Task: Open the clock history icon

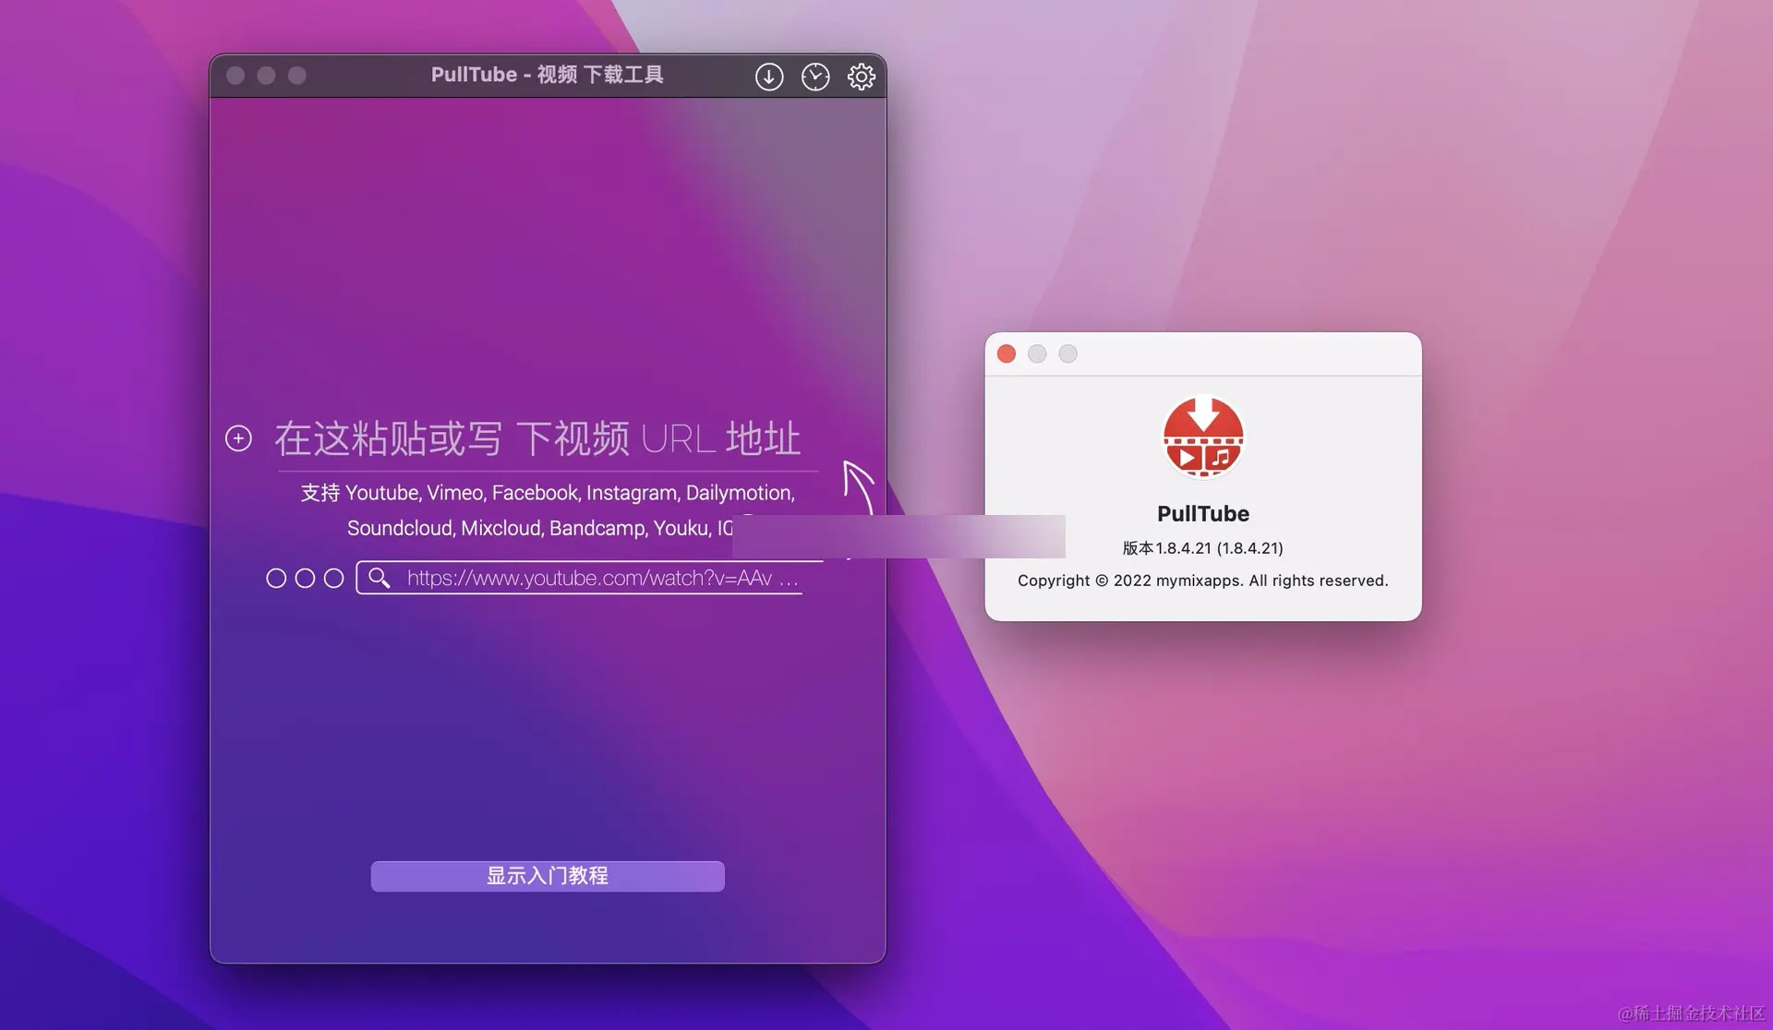Action: (x=814, y=77)
